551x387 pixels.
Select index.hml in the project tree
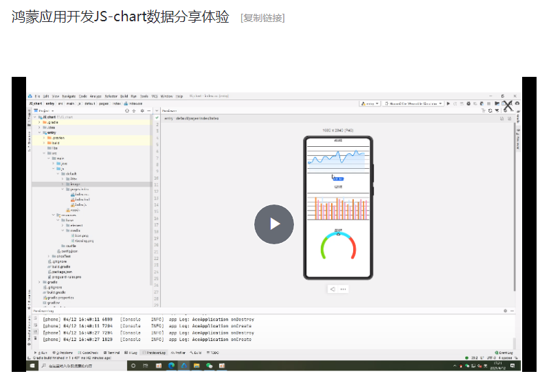tap(80, 199)
